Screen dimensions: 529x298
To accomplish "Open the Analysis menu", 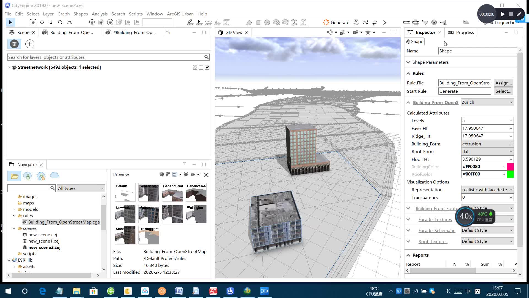I will point(99,14).
